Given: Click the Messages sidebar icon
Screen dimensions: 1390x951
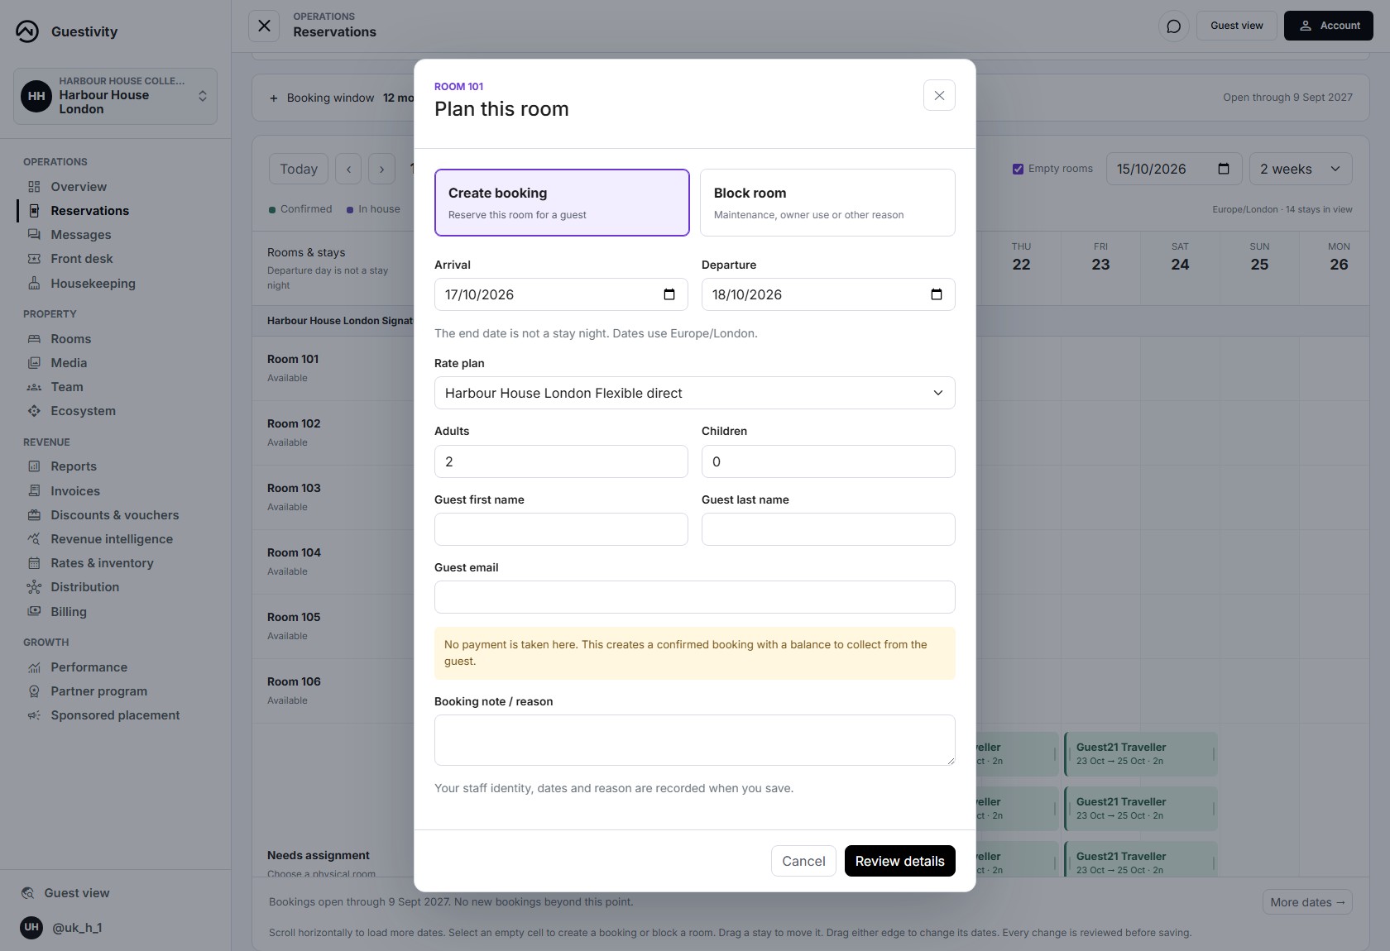Looking at the screenshot, I should click(34, 235).
